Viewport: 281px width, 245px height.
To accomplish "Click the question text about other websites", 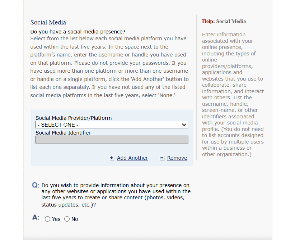I will tap(116, 195).
